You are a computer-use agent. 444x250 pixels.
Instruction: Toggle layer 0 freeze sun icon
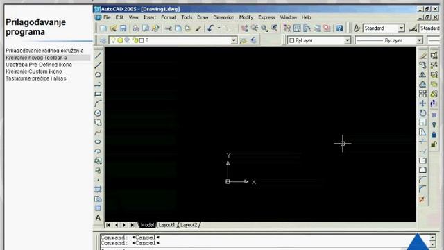coord(120,40)
